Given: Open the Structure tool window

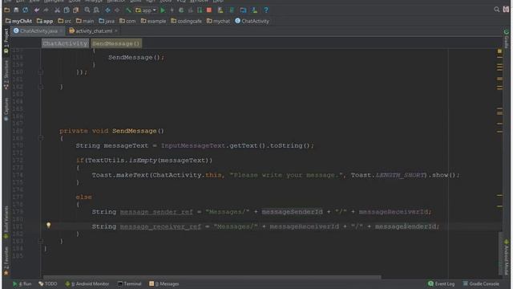Looking at the screenshot, I should coord(6,75).
